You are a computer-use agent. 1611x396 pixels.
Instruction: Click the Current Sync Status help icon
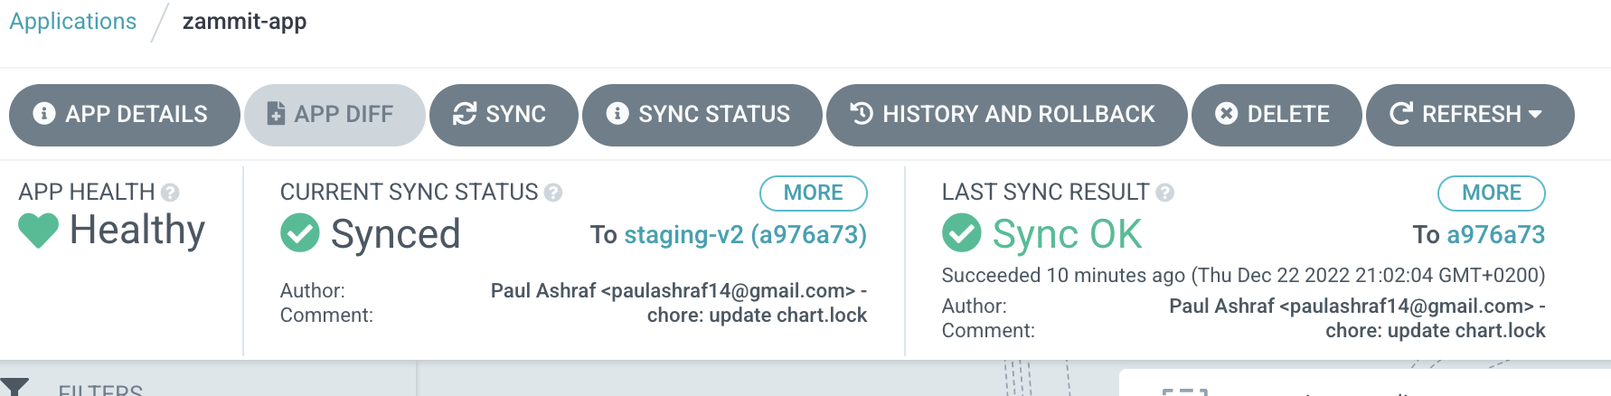coord(553,193)
